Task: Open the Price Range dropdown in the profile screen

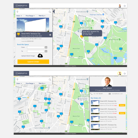Action: 30,83
